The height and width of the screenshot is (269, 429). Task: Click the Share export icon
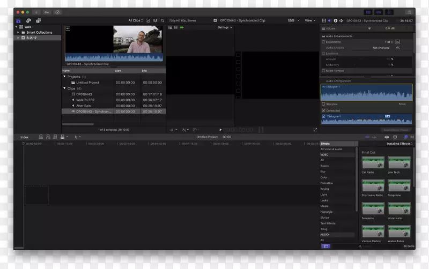(409, 11)
